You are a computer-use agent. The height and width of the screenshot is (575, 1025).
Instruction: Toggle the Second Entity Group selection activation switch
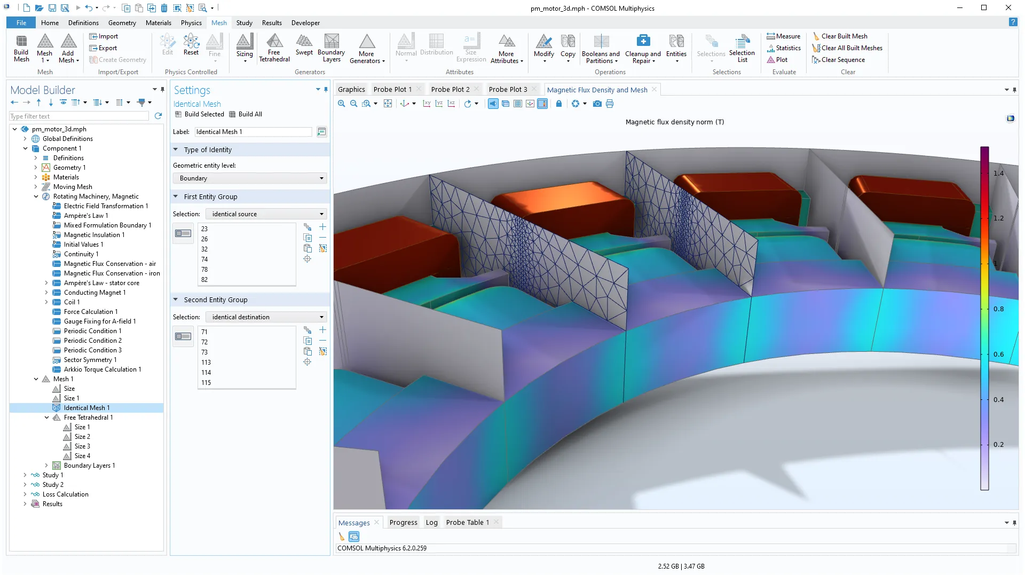183,336
